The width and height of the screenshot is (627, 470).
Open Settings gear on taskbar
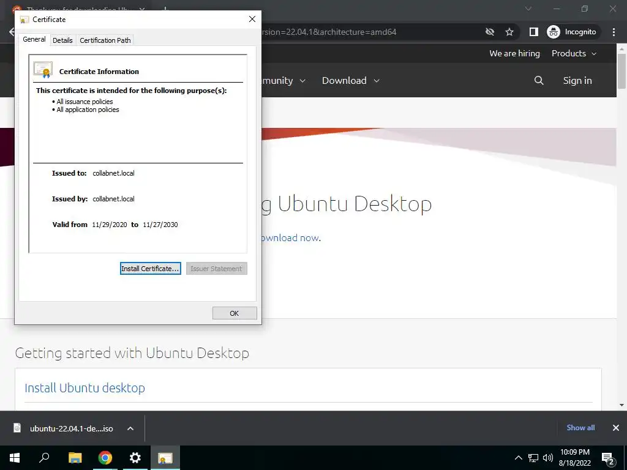pos(135,458)
